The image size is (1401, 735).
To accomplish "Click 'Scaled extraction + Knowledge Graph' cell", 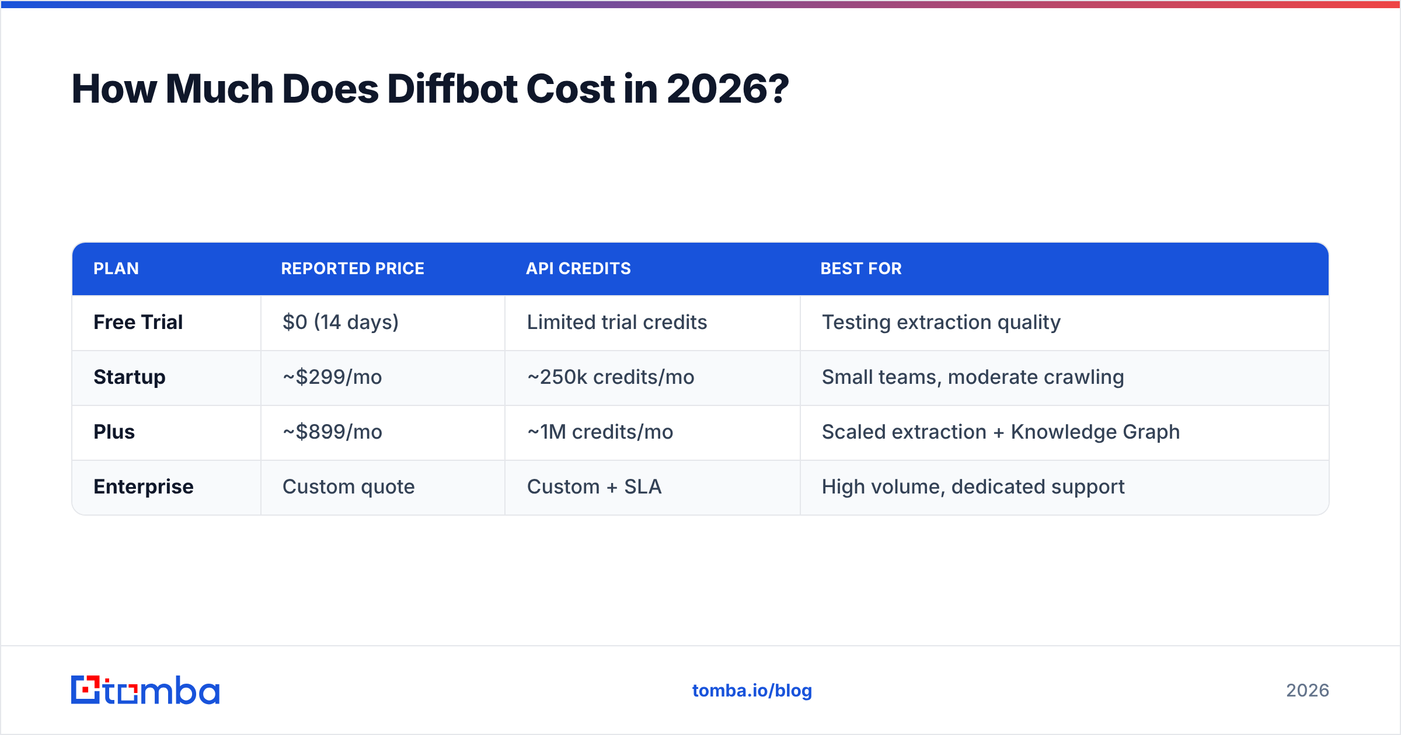I will (x=1065, y=432).
